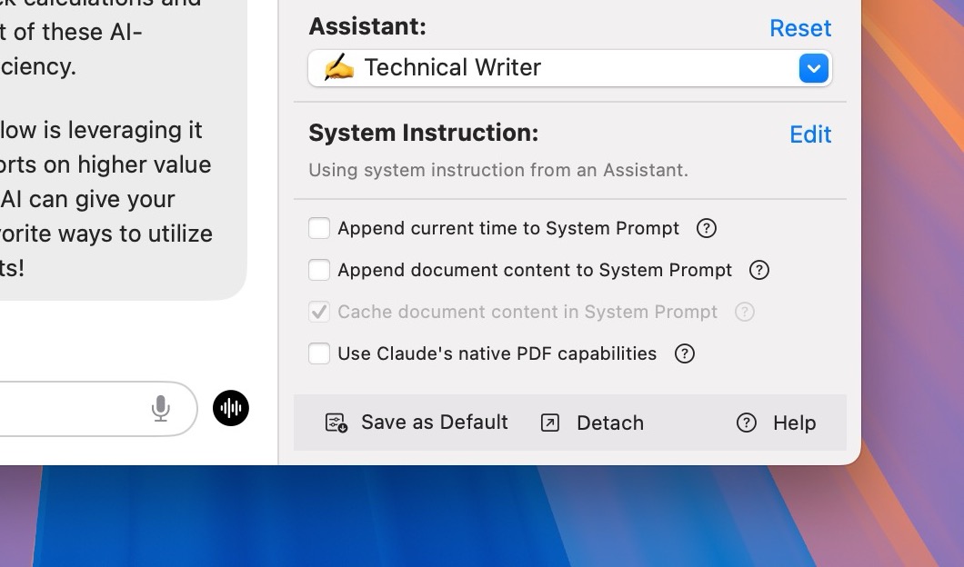Click the Detach arrow icon
The image size is (964, 567).
click(x=550, y=423)
